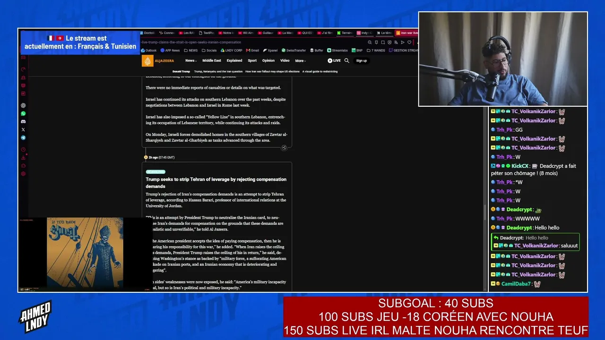Viewport: 605px width, 340px height.
Task: Click the '2h ago (07:45 GMT)' timestamp
Action: coord(162,157)
